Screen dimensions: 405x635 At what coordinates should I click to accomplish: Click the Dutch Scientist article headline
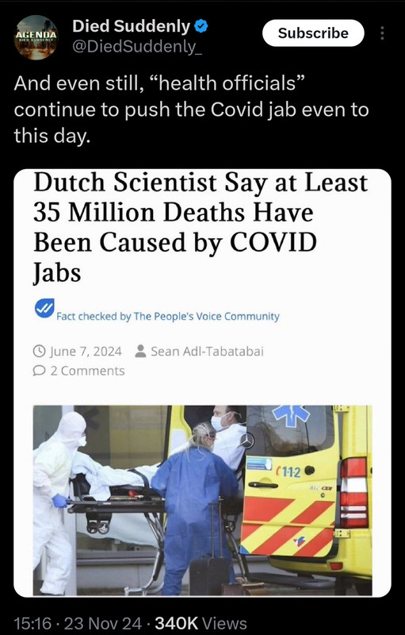pos(201,227)
